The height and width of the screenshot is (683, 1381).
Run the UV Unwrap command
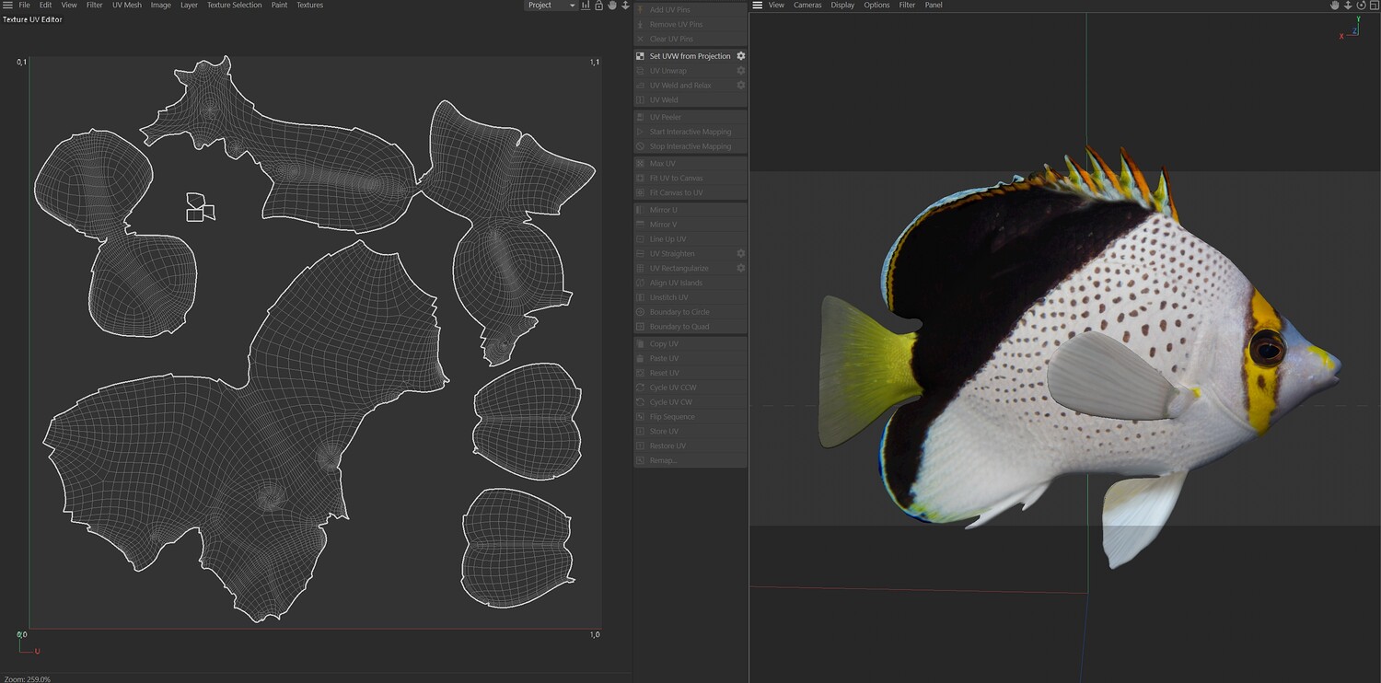(x=684, y=71)
